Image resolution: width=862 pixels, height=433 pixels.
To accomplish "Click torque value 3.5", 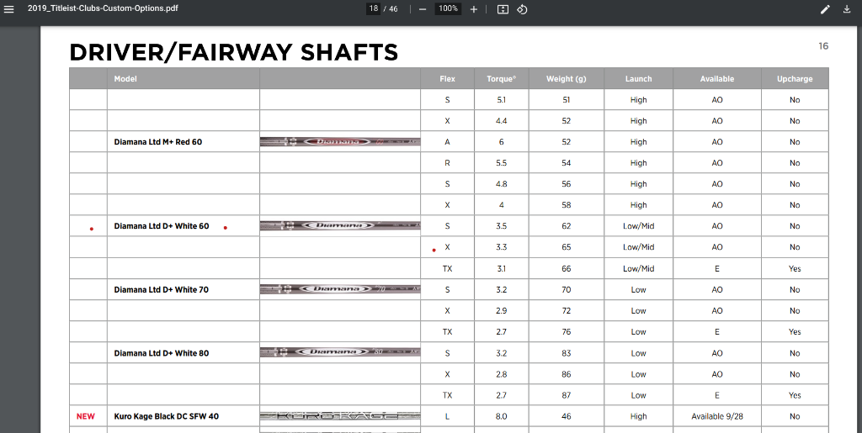I will click(502, 226).
